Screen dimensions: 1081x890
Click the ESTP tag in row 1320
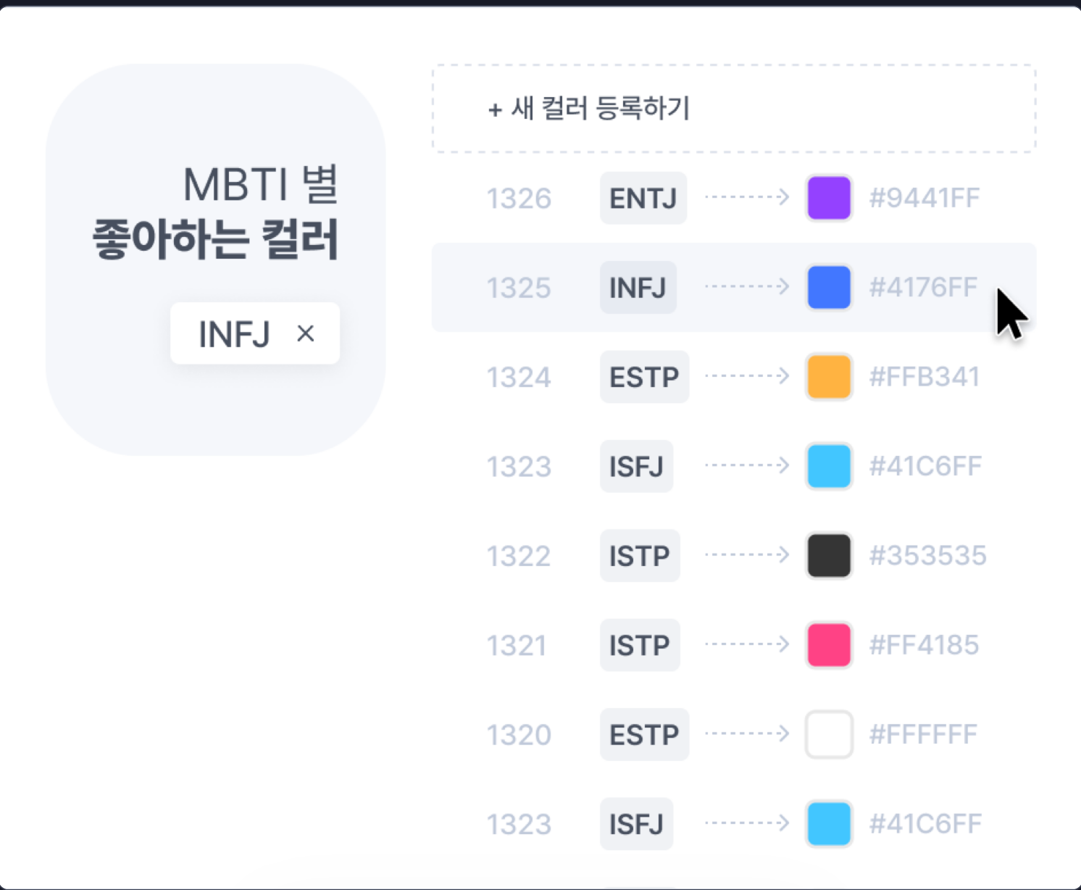(644, 735)
